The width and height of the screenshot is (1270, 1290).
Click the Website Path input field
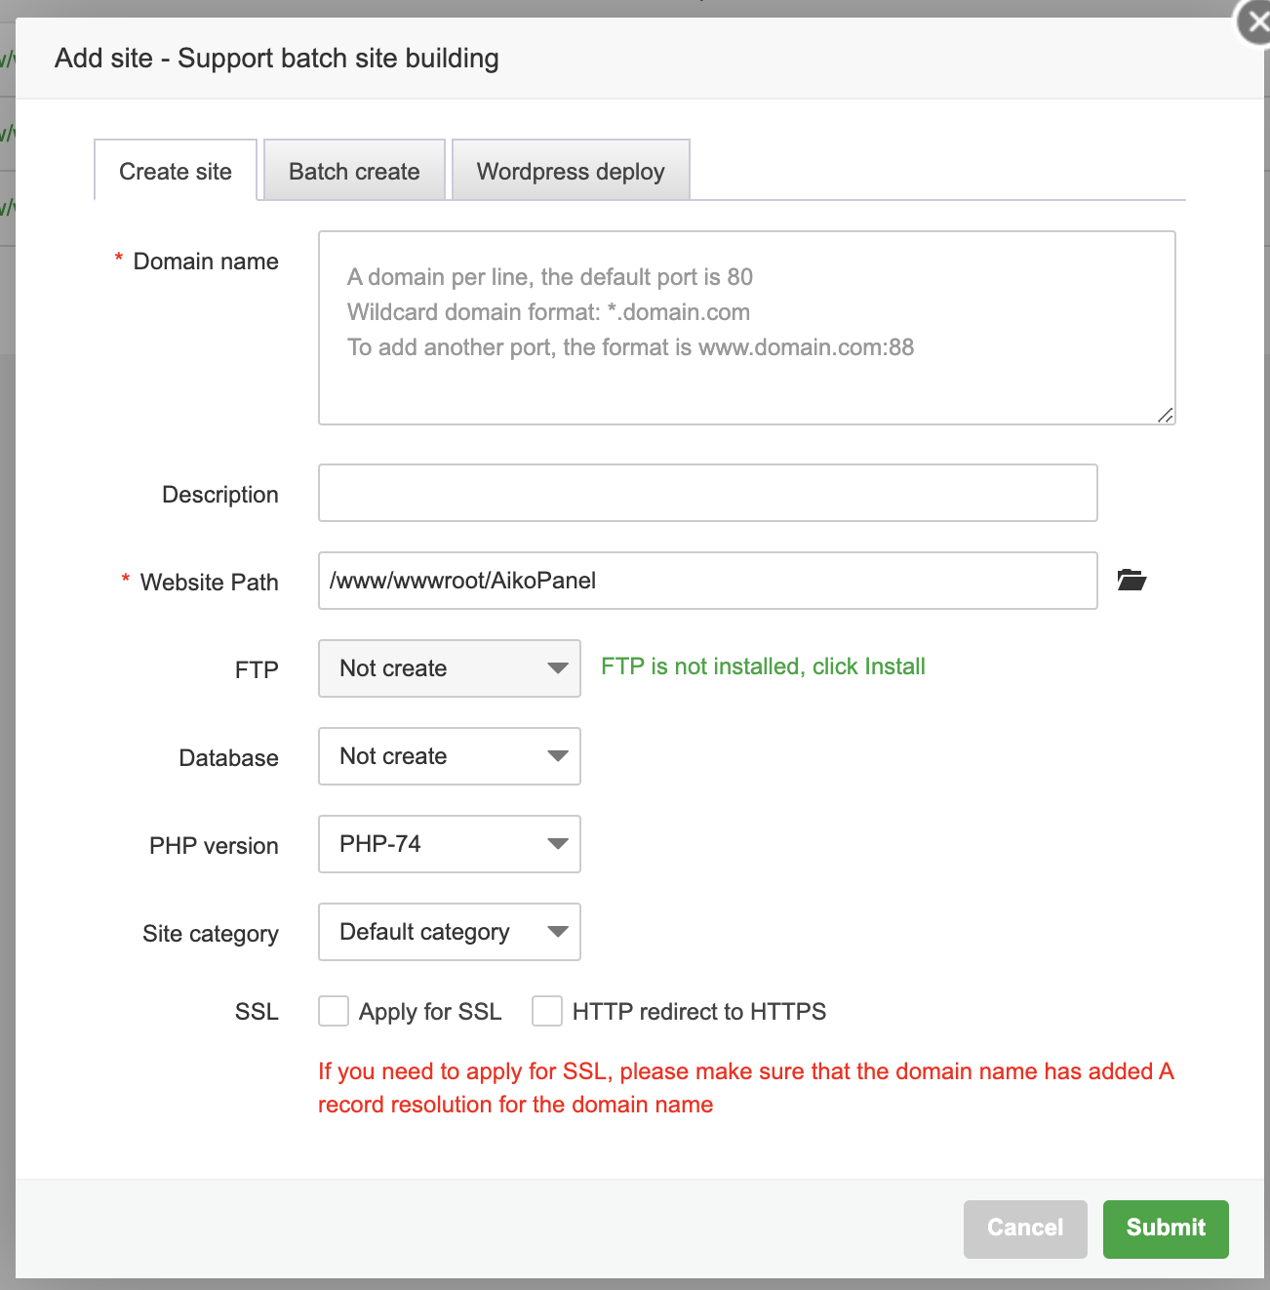[x=707, y=581]
